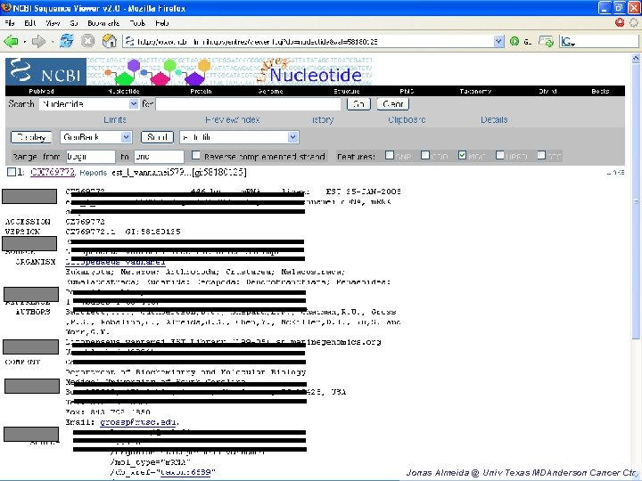Screen dimensions: 642x481
Task: Open the History link
Action: click(323, 120)
